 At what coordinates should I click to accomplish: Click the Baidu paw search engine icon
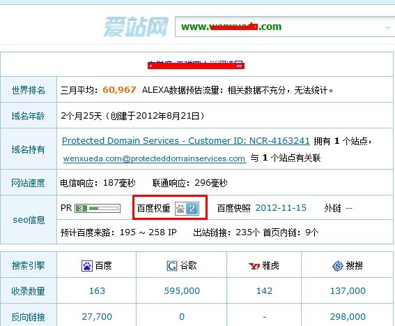(87, 266)
